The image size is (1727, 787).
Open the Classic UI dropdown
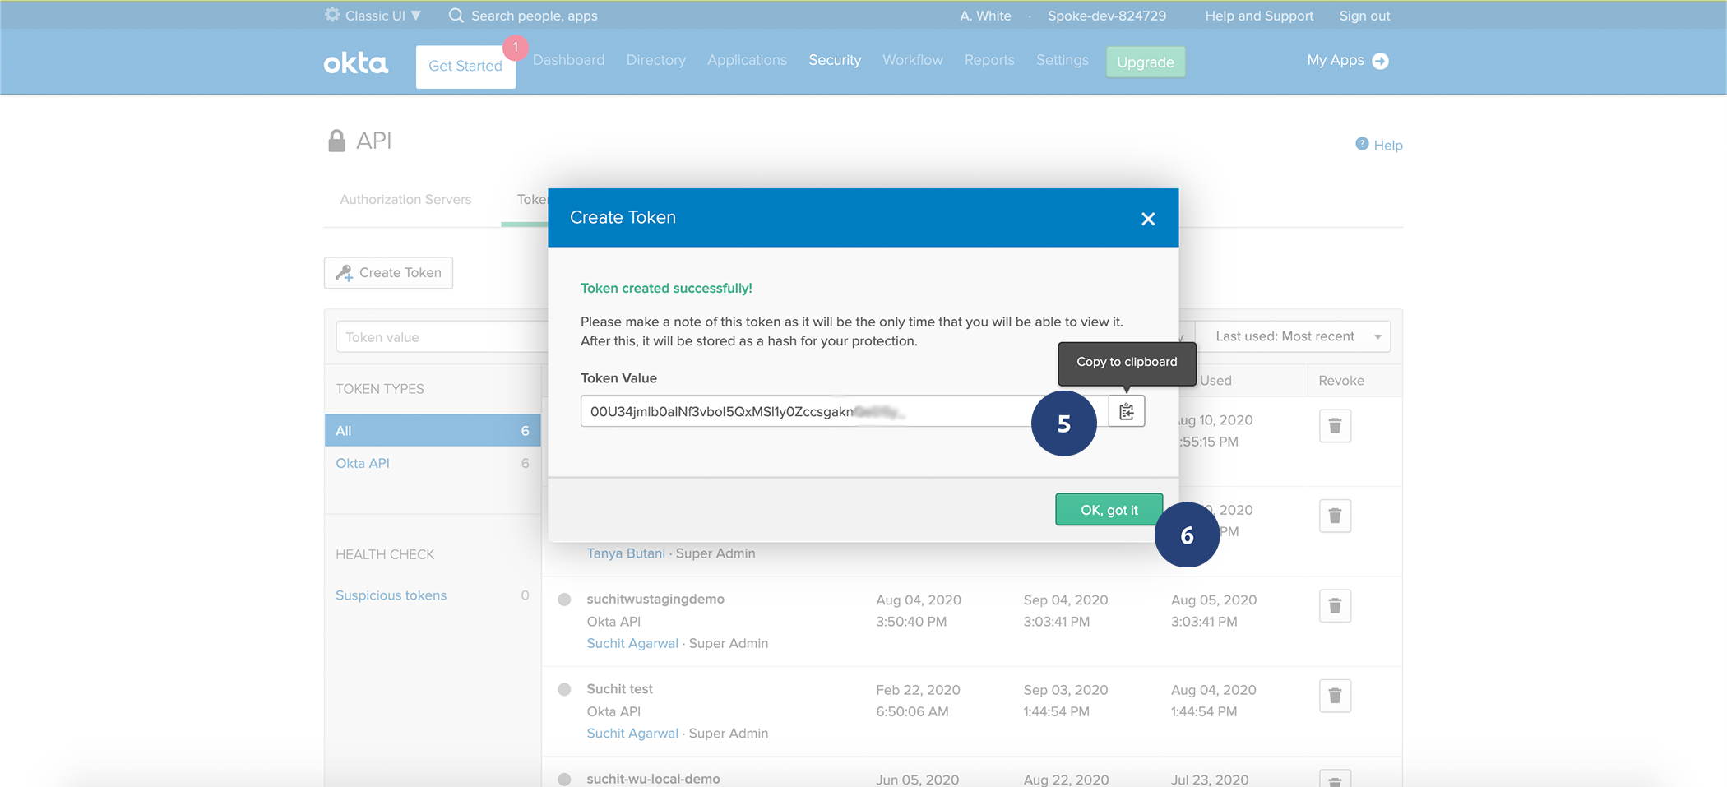[x=383, y=16]
